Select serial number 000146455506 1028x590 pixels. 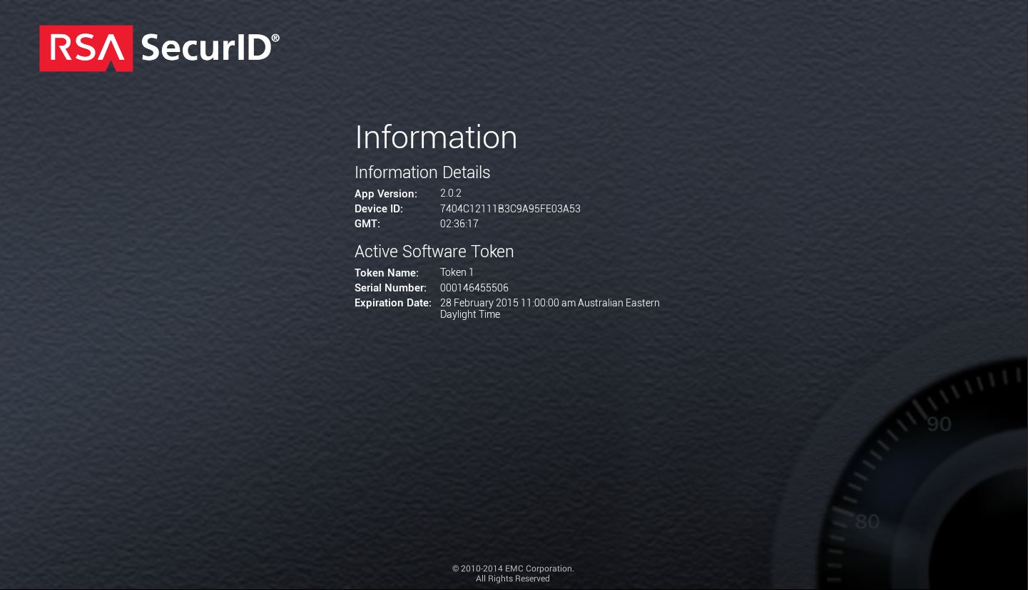[x=474, y=288]
